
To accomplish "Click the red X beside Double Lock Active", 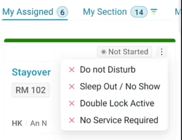I will [x=72, y=103].
